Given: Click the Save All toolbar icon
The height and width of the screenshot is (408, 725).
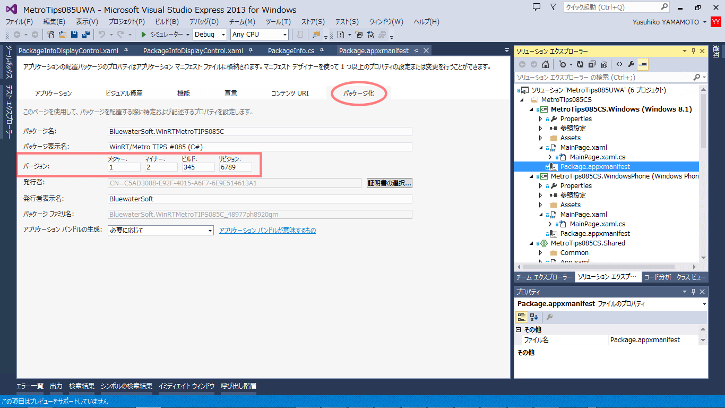Looking at the screenshot, I should tap(85, 35).
